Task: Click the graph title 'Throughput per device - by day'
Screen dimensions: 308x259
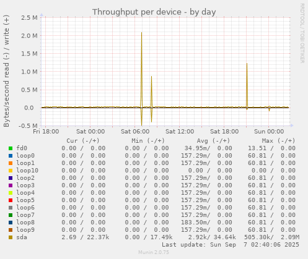Action: point(154,12)
